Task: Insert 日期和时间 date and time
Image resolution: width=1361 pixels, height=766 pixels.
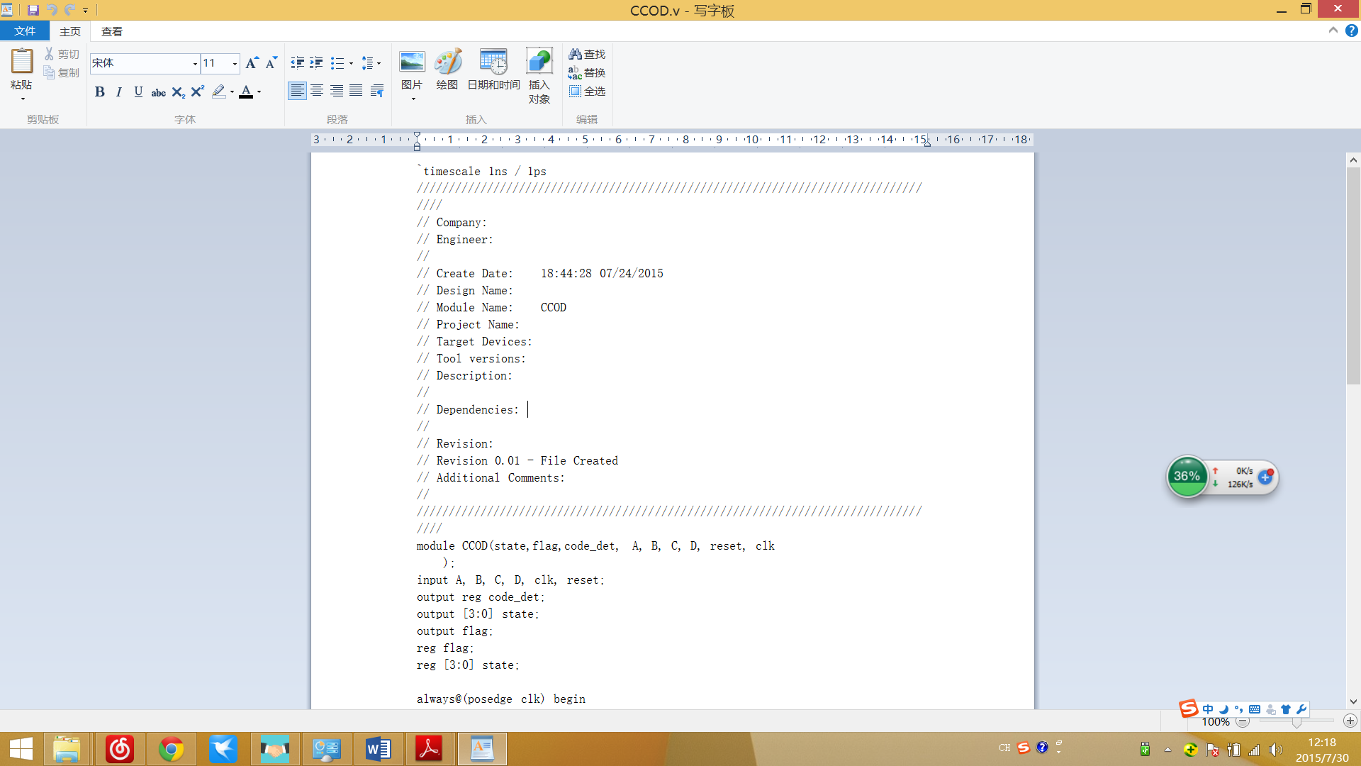Action: tap(493, 62)
